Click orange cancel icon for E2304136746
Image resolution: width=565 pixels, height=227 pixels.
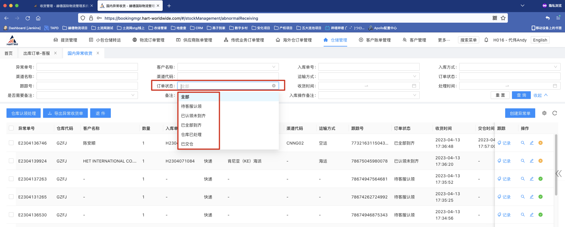(541, 143)
